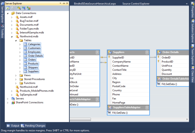Open the Server Explorer window options dropdown
This screenshot has width=195, height=133.
(x=60, y=3)
